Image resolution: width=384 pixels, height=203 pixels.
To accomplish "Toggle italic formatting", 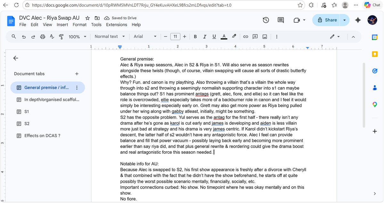I will pyautogui.click(x=204, y=37).
